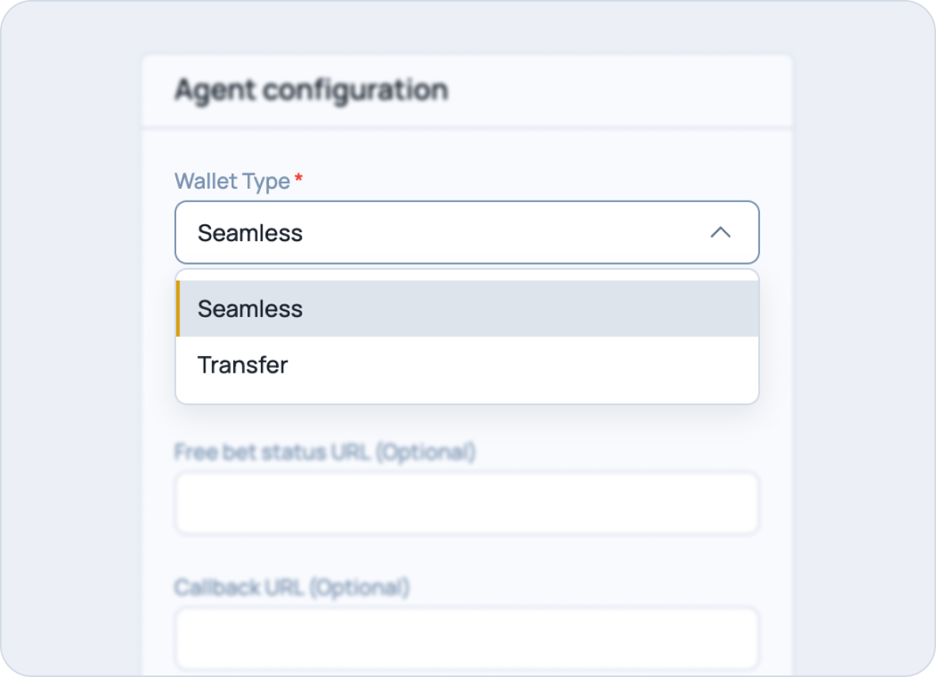
Task: Click the Callback URL (Optional) label
Action: (292, 587)
